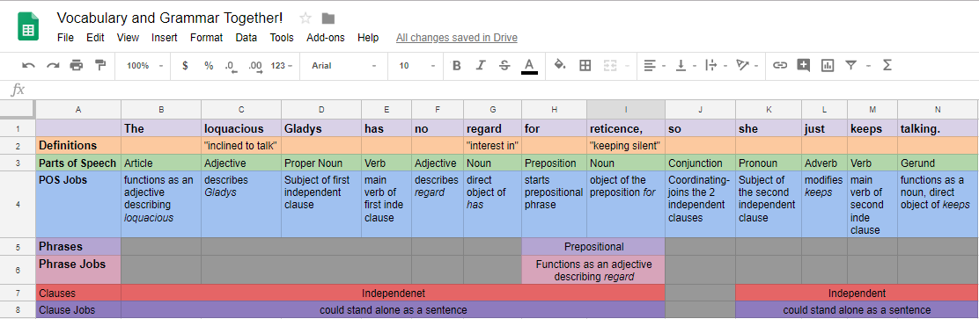The image size is (979, 319).
Task: Click the document title text
Action: [x=170, y=18]
